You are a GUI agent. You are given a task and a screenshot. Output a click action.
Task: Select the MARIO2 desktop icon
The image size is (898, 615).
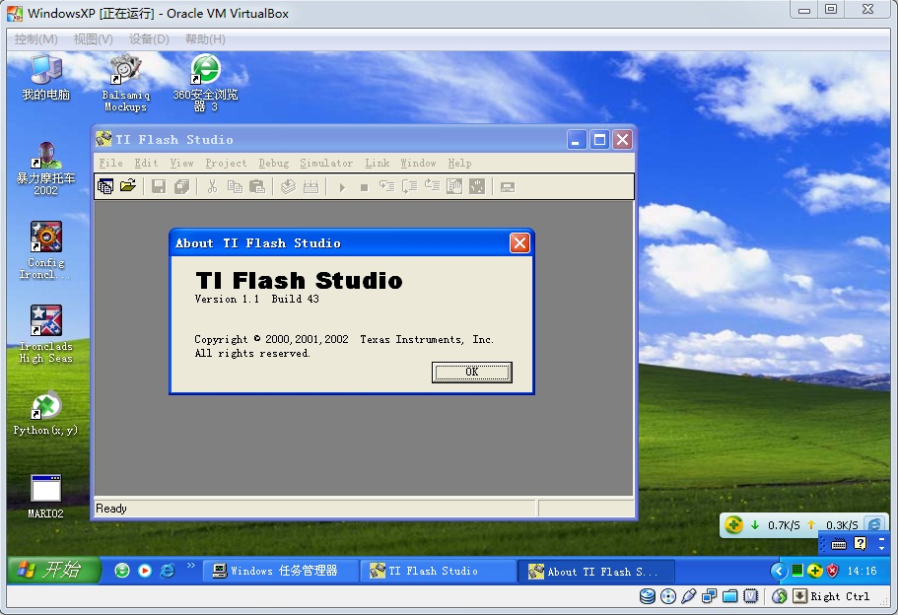tap(45, 497)
